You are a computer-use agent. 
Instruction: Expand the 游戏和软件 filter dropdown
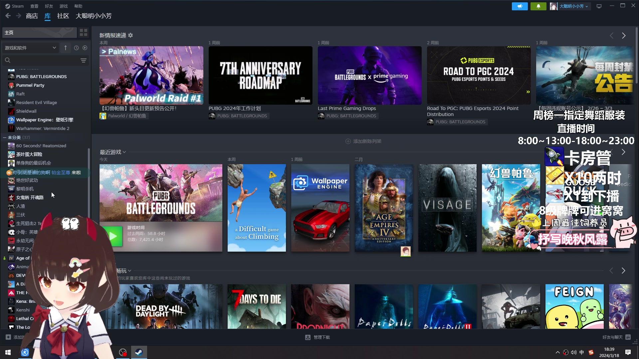(31, 48)
